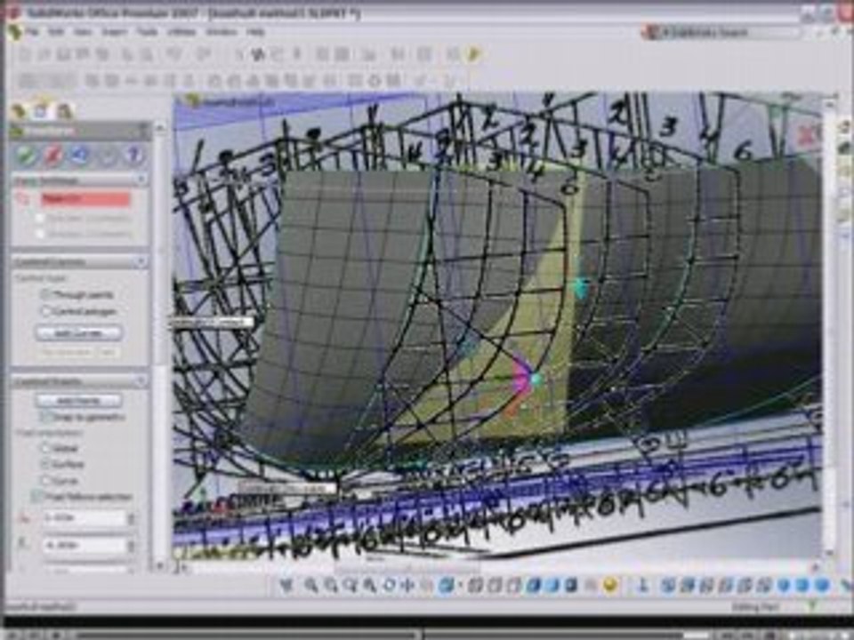Viewport: 854px width, 640px height.
Task: Switch to the PropertyManager tab icon
Action: (42, 111)
